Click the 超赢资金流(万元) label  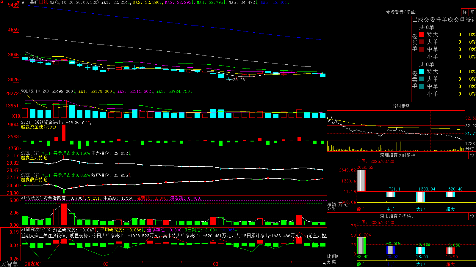point(38,127)
